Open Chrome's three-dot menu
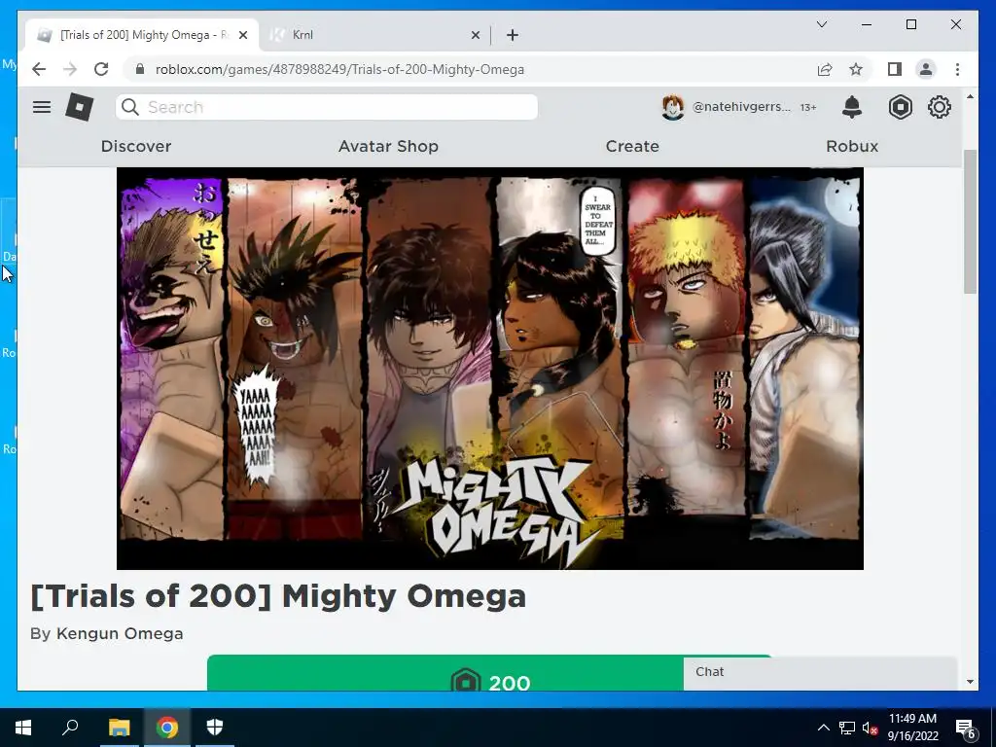This screenshot has height=747, width=996. click(x=957, y=69)
